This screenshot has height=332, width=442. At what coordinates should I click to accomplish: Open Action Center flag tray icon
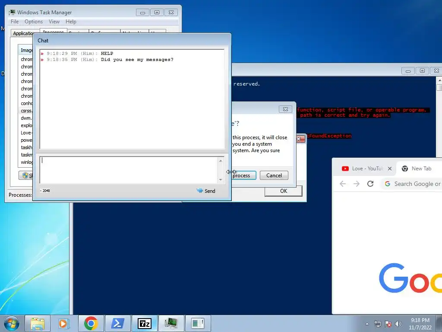(388, 324)
